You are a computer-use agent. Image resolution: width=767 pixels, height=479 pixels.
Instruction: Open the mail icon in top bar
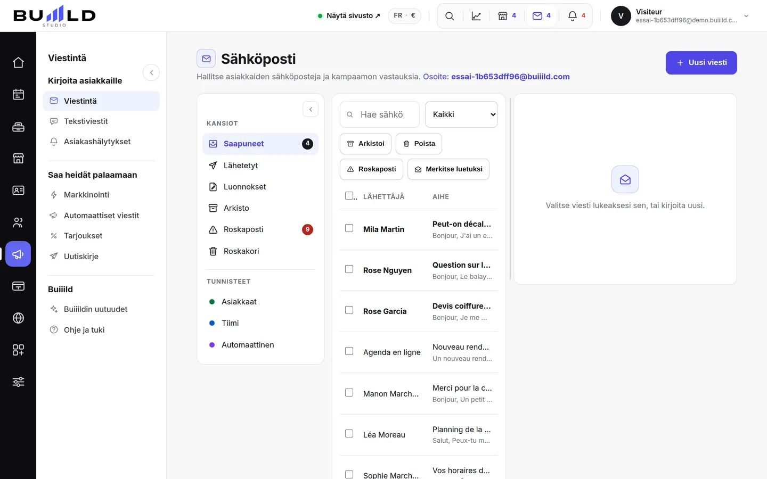[542, 16]
